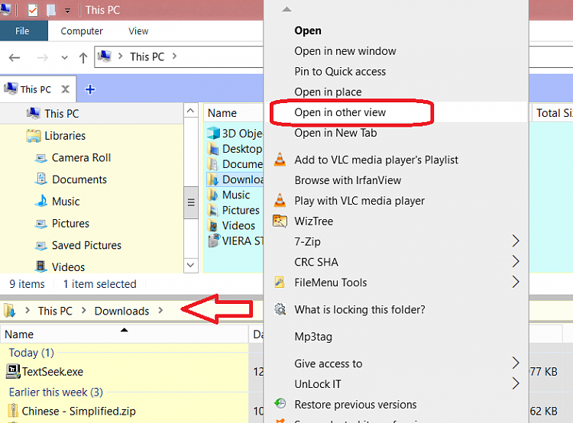
Task: Switch to the View ribbon tab
Action: pos(138,31)
